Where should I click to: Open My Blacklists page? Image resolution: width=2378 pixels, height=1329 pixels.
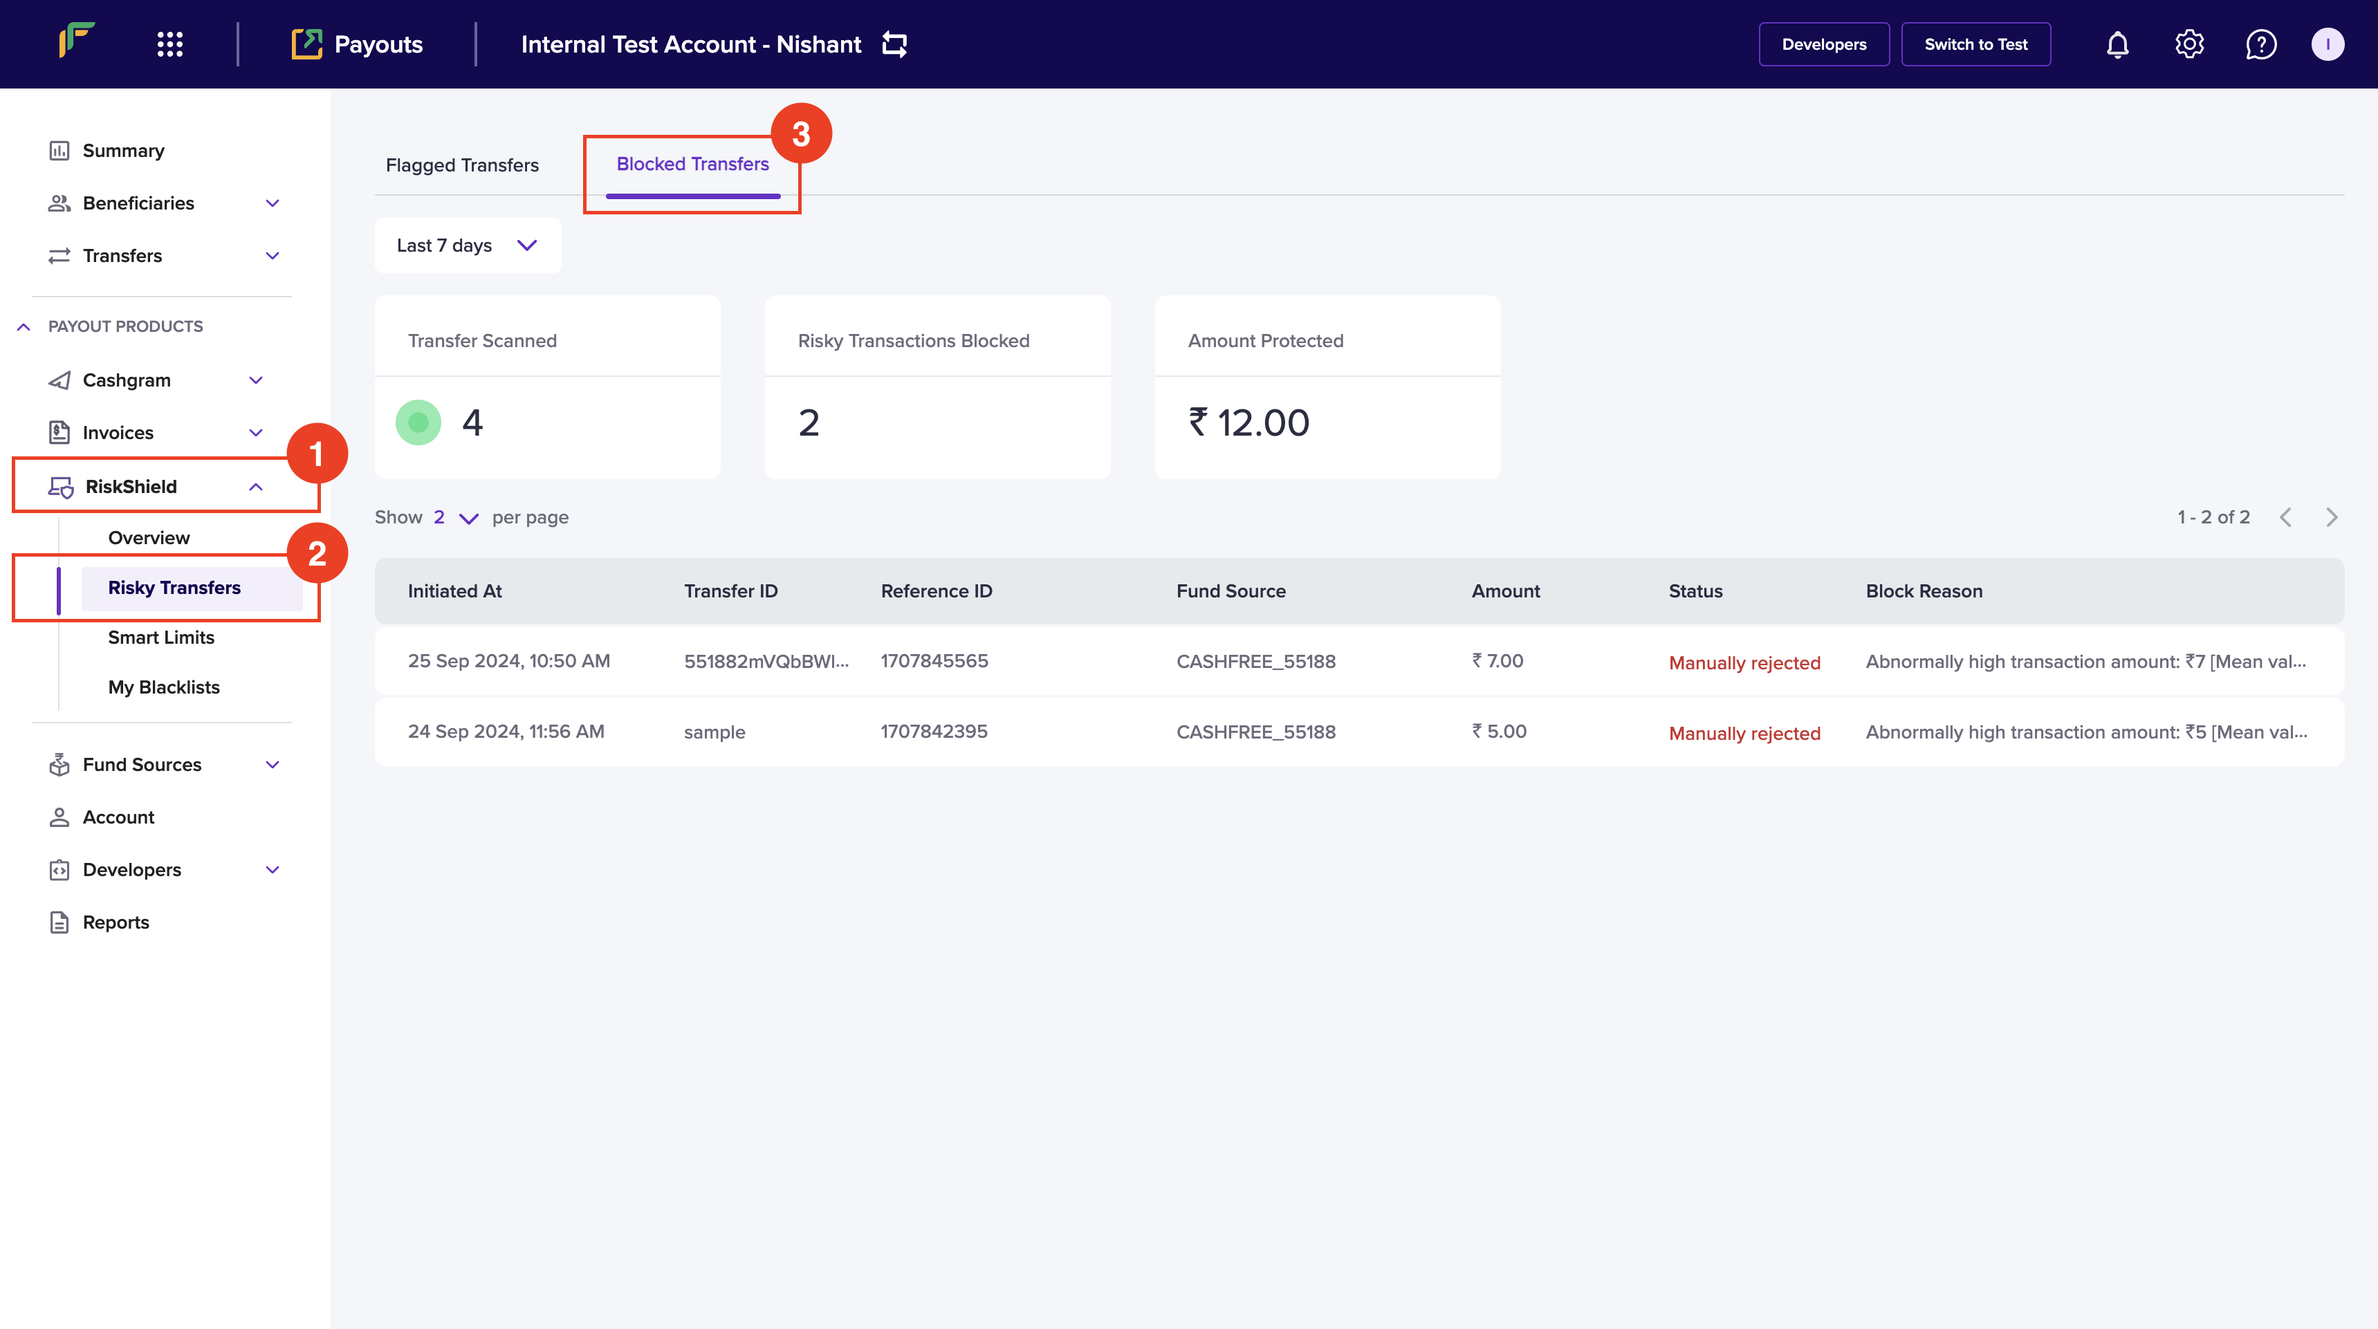point(163,687)
